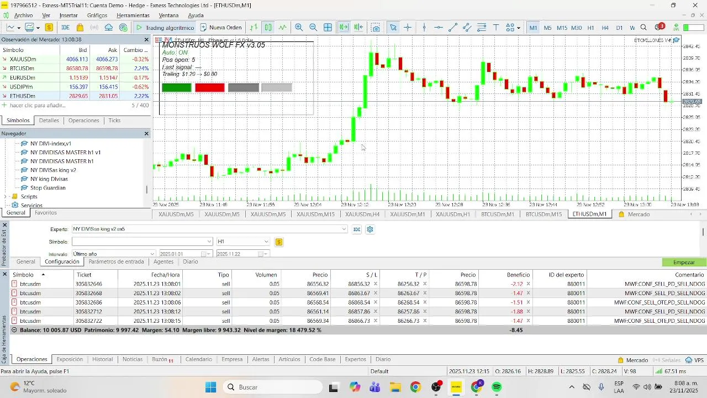Open expert settings gear in Strategy Tester
This screenshot has height=398, width=707.
370,229
